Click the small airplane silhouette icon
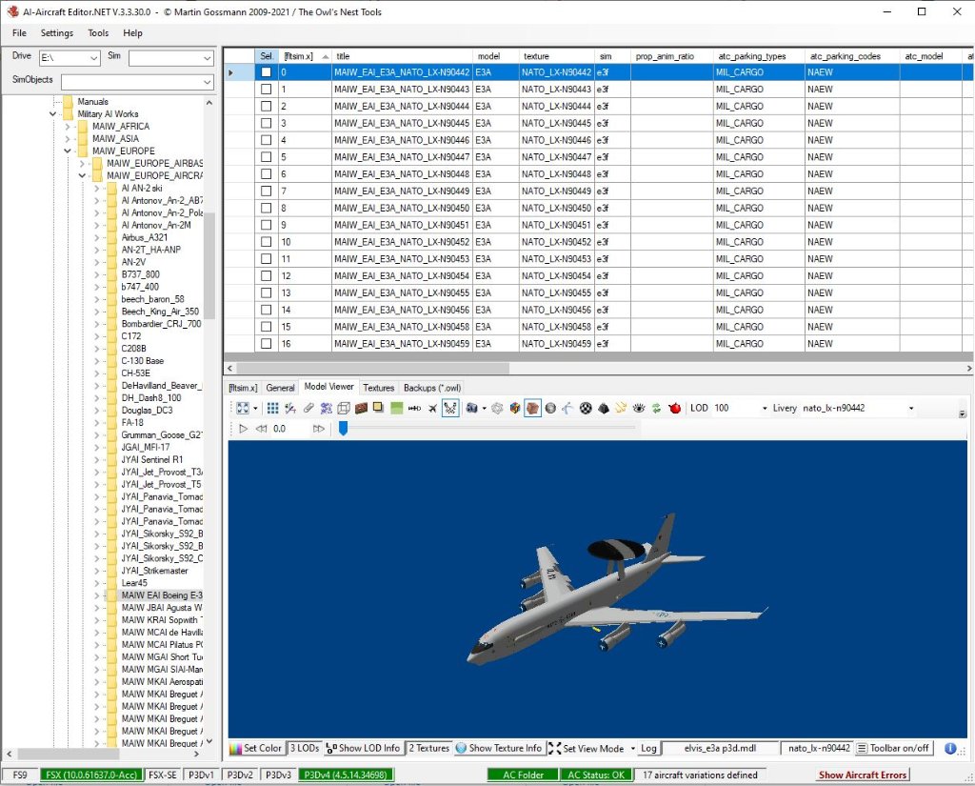 pyautogui.click(x=432, y=408)
